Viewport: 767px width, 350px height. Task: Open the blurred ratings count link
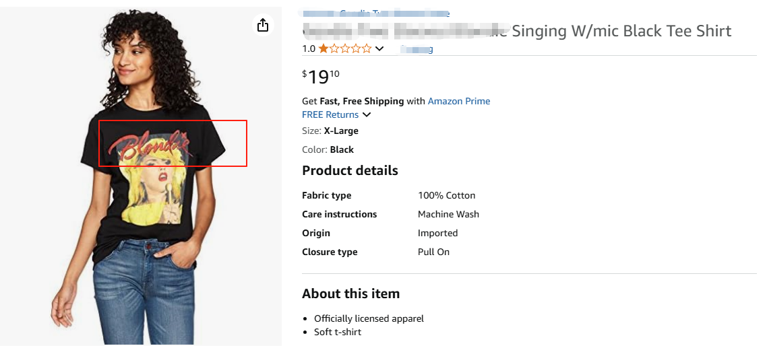tap(417, 48)
